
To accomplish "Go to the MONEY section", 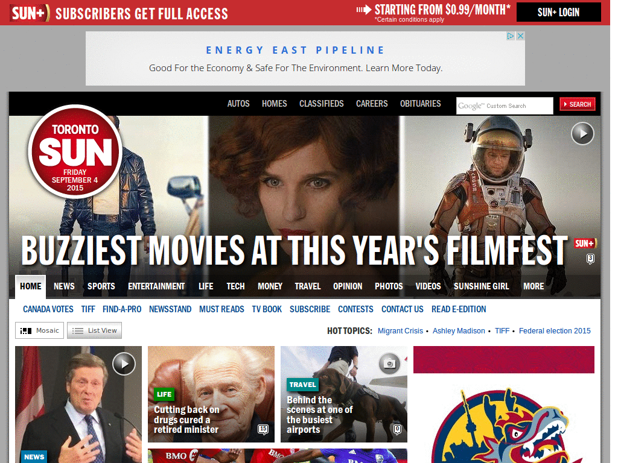I will click(270, 286).
